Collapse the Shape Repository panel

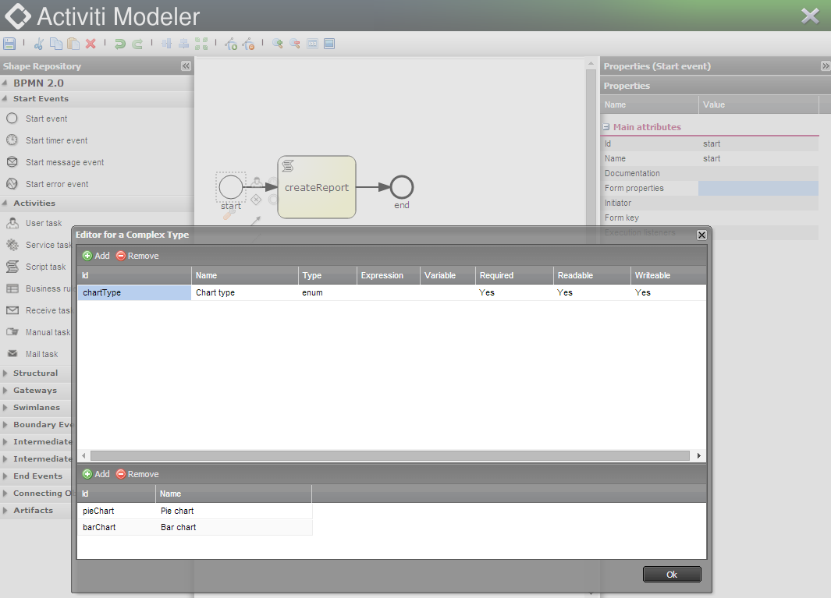point(186,66)
